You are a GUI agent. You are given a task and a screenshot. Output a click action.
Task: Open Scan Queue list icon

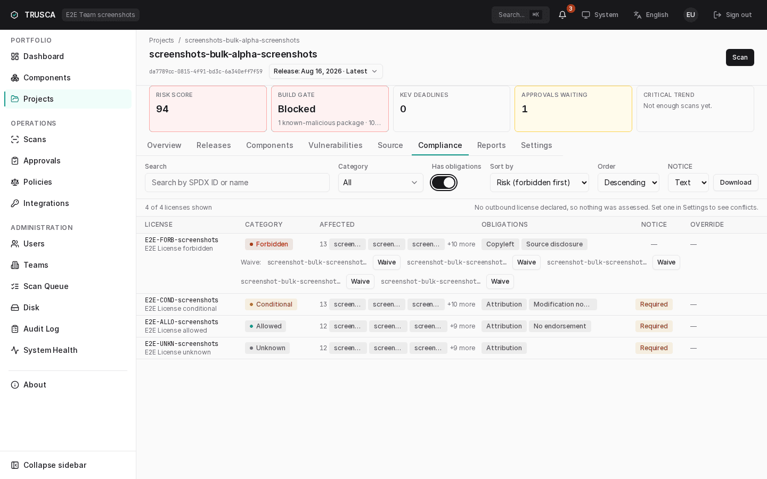15,286
